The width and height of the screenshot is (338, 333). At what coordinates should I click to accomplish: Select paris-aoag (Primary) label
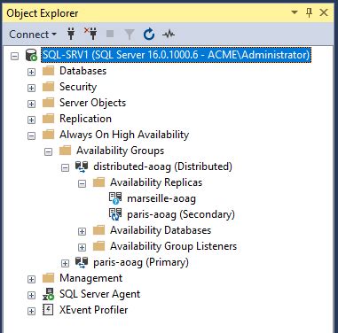[x=141, y=262]
